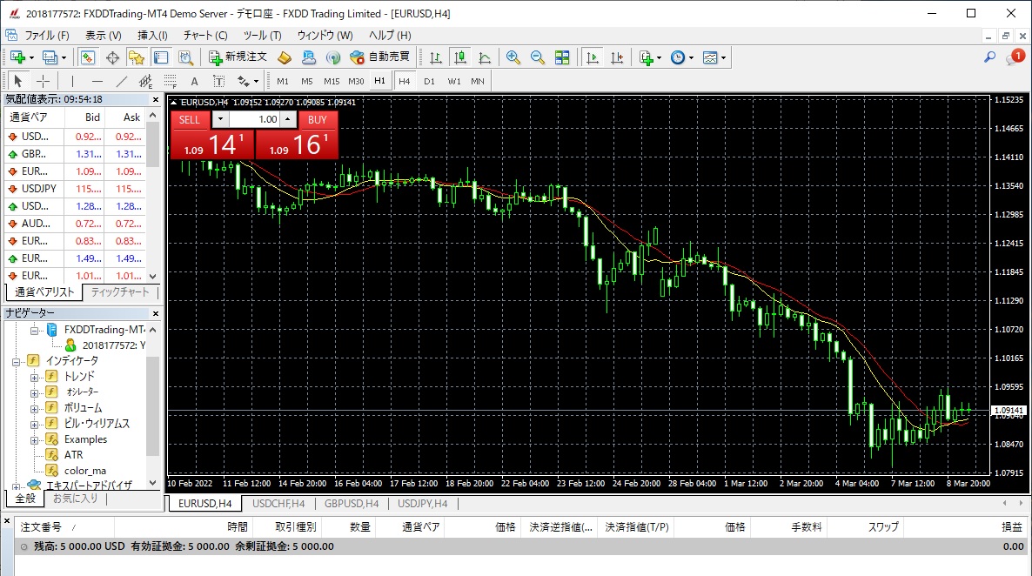
Task: Toggle the auto scroll chart button
Action: point(593,57)
